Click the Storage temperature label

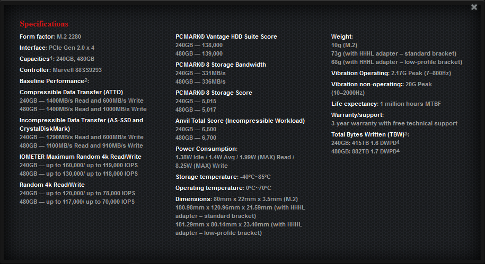point(206,177)
